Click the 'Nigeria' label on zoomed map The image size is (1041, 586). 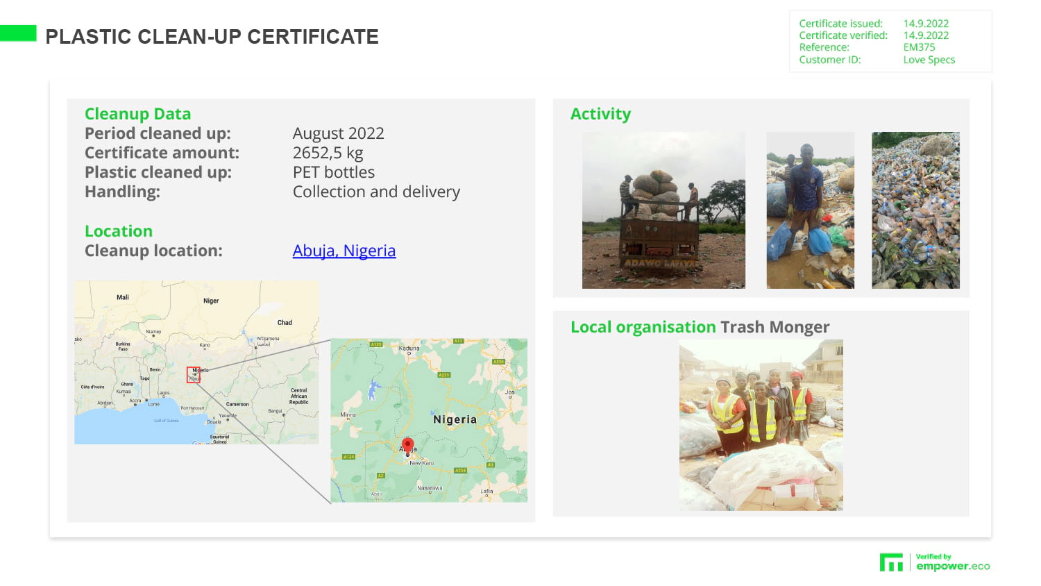point(455,419)
